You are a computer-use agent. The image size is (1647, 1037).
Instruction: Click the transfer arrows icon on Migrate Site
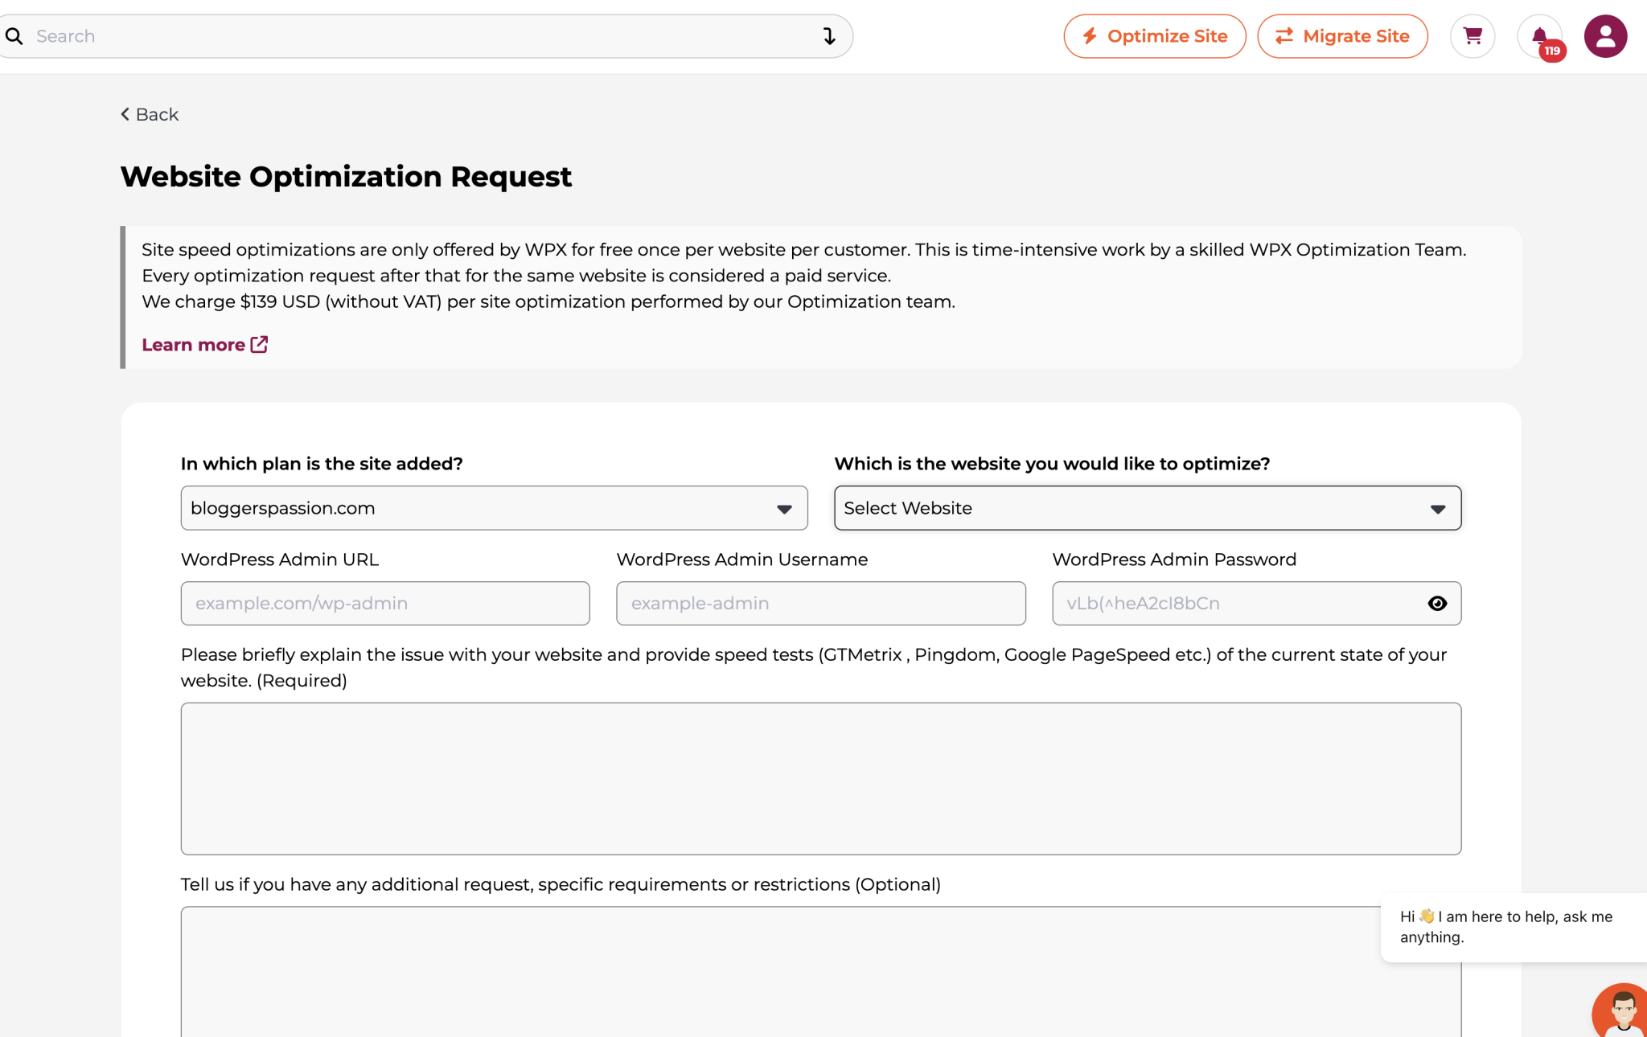(1284, 35)
